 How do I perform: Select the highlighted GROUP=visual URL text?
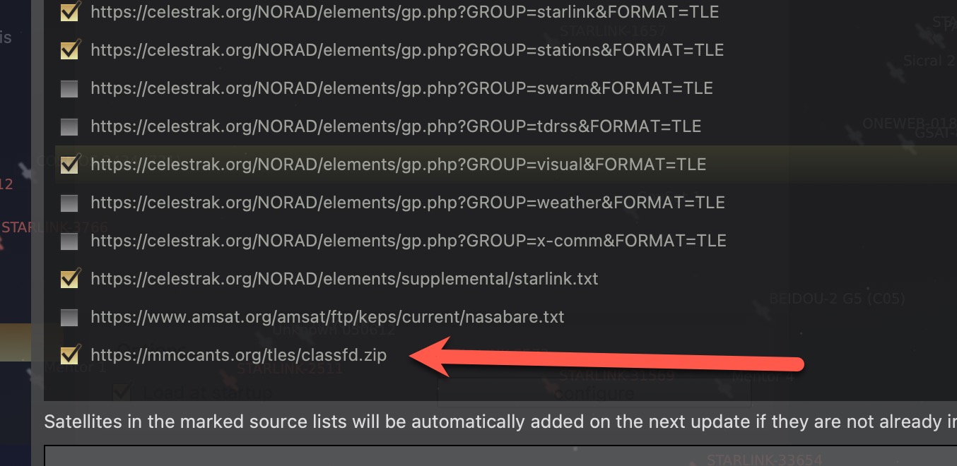pyautogui.click(x=399, y=165)
